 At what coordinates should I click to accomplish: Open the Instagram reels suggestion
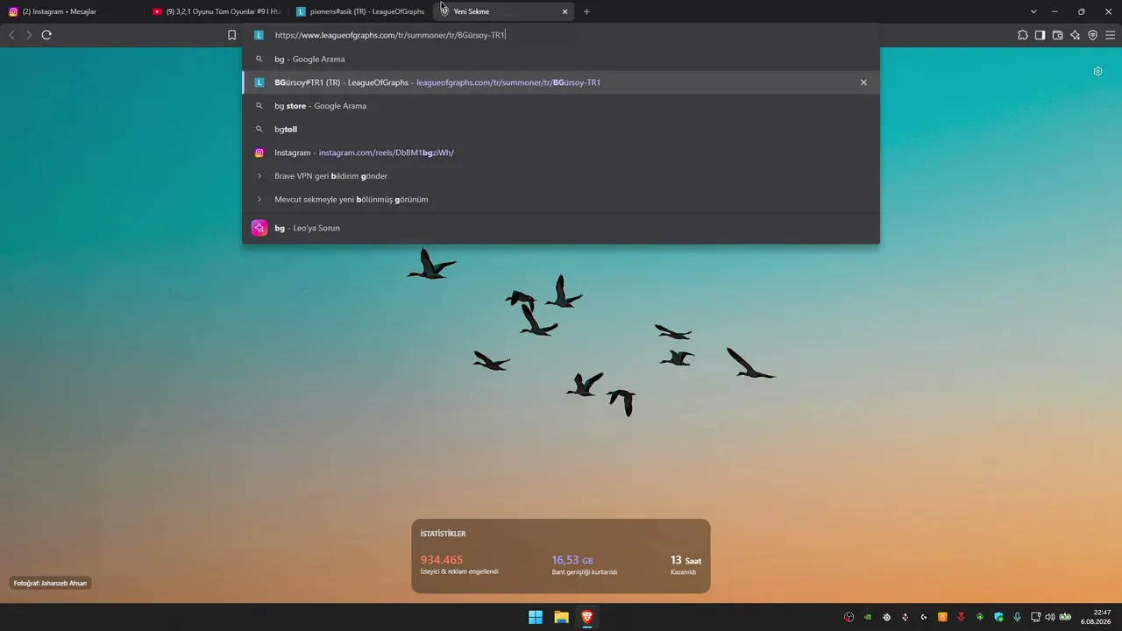(561, 152)
